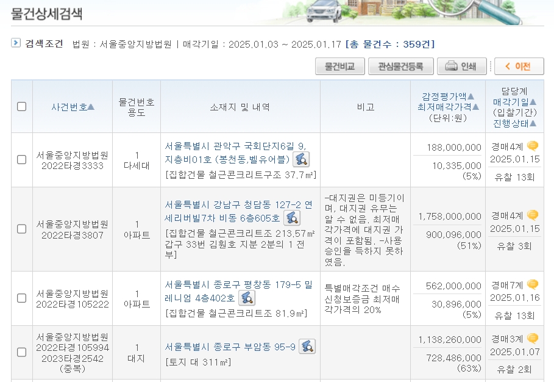Screen dimensions: 554x382
Task: Select minimum price 30,896,000
Action: click(456, 304)
